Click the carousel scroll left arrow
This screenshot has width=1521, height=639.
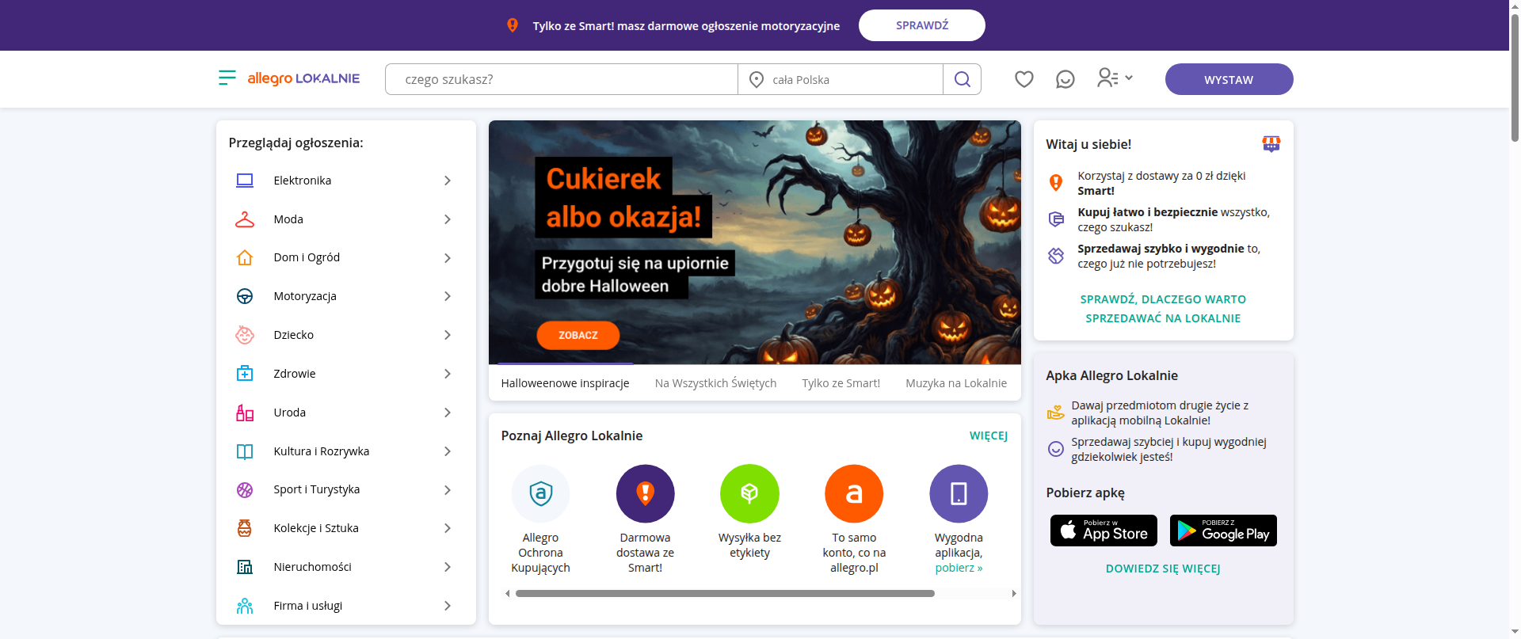[507, 593]
